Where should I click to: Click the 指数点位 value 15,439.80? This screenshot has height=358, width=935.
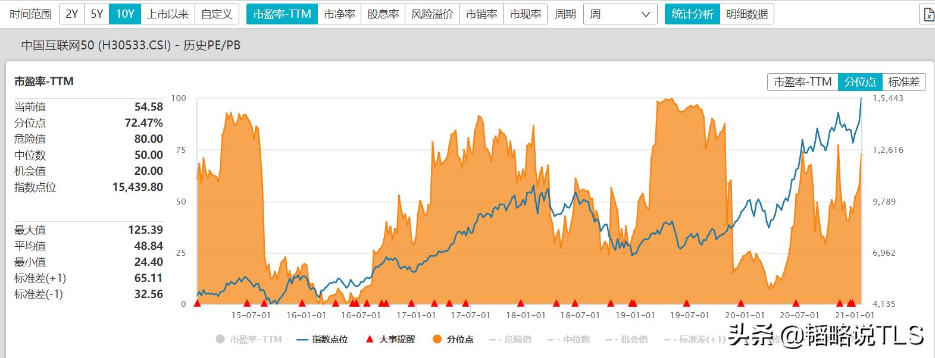137,187
